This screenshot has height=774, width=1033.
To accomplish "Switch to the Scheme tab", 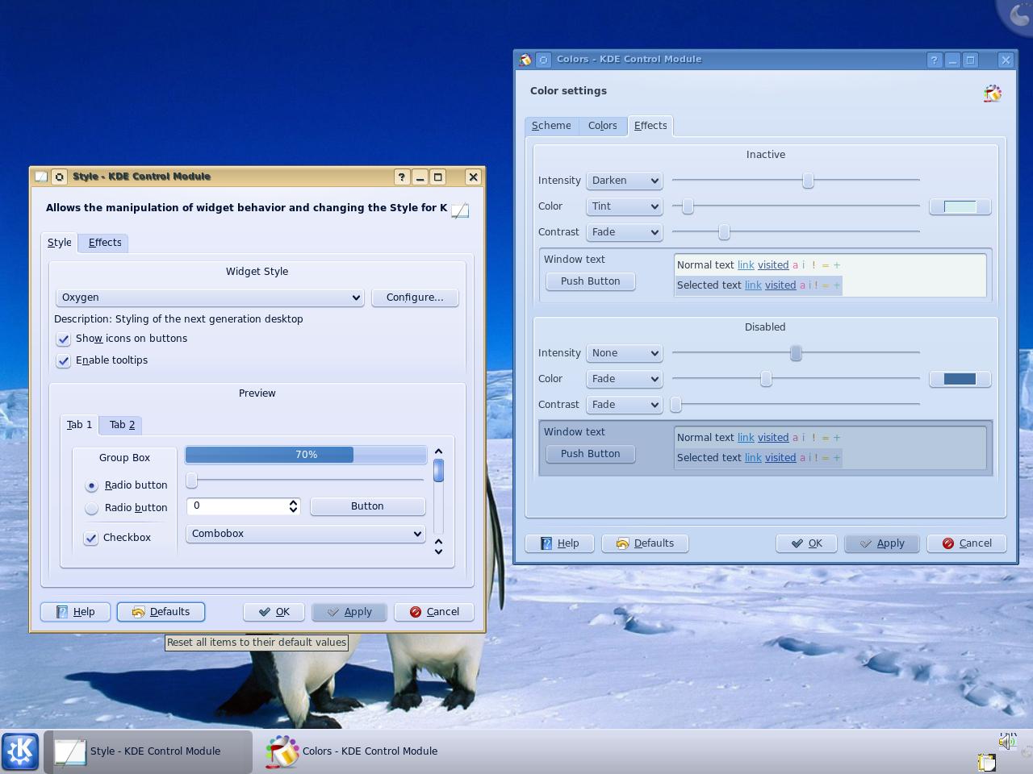I will click(551, 126).
